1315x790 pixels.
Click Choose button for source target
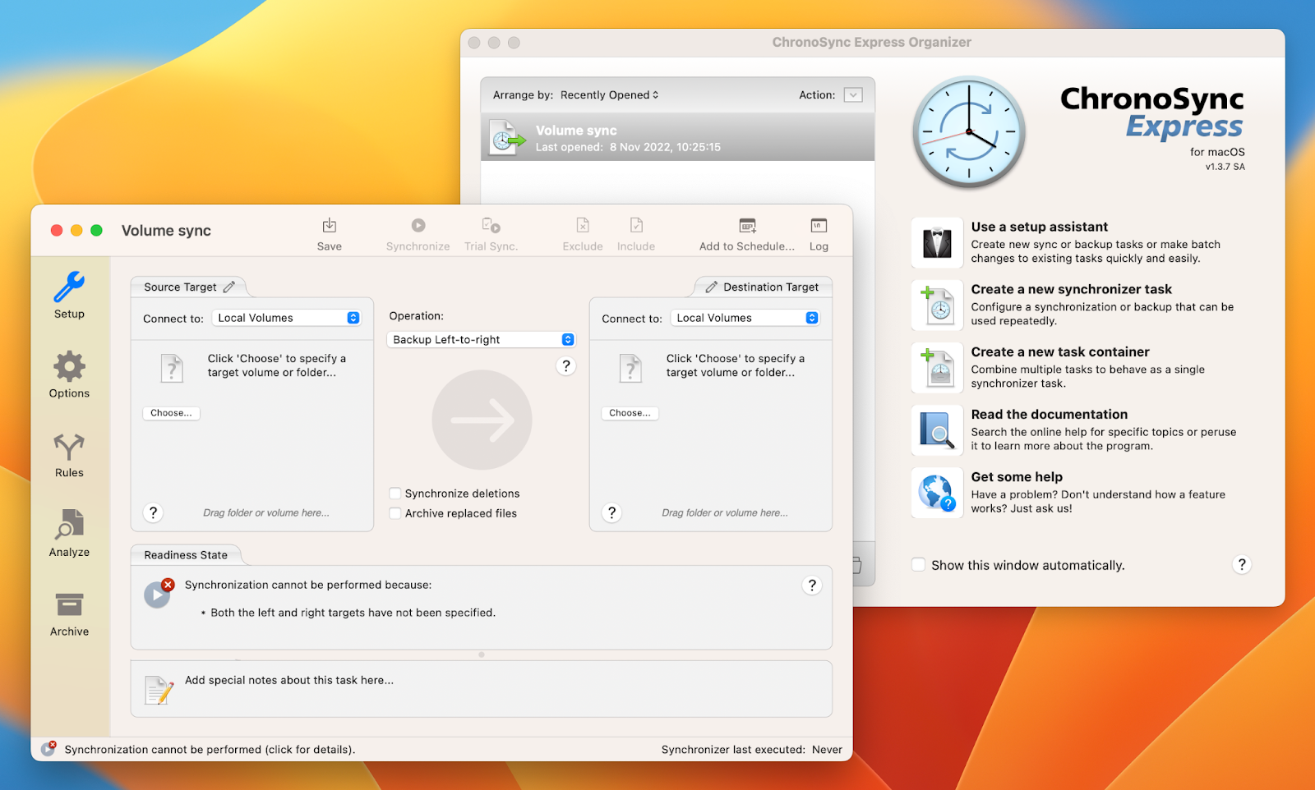[171, 413]
